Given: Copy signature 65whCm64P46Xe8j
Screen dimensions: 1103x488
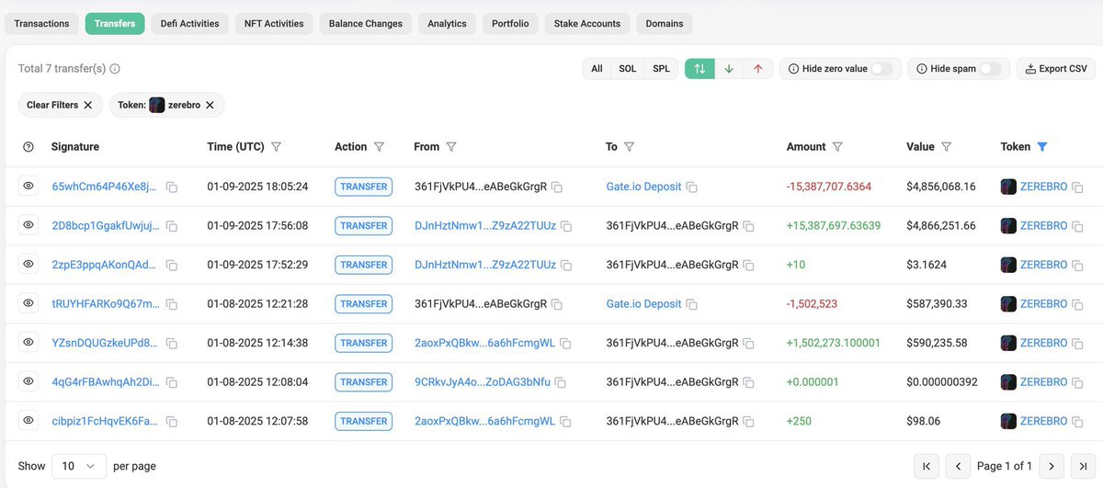Looking at the screenshot, I should coord(172,187).
